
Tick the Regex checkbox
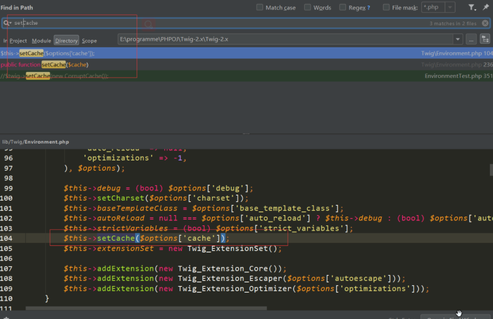343,8
